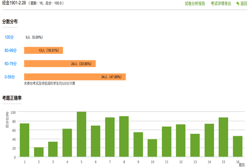Click the green bar for question 12
The image size is (252, 168).
tap(181, 141)
